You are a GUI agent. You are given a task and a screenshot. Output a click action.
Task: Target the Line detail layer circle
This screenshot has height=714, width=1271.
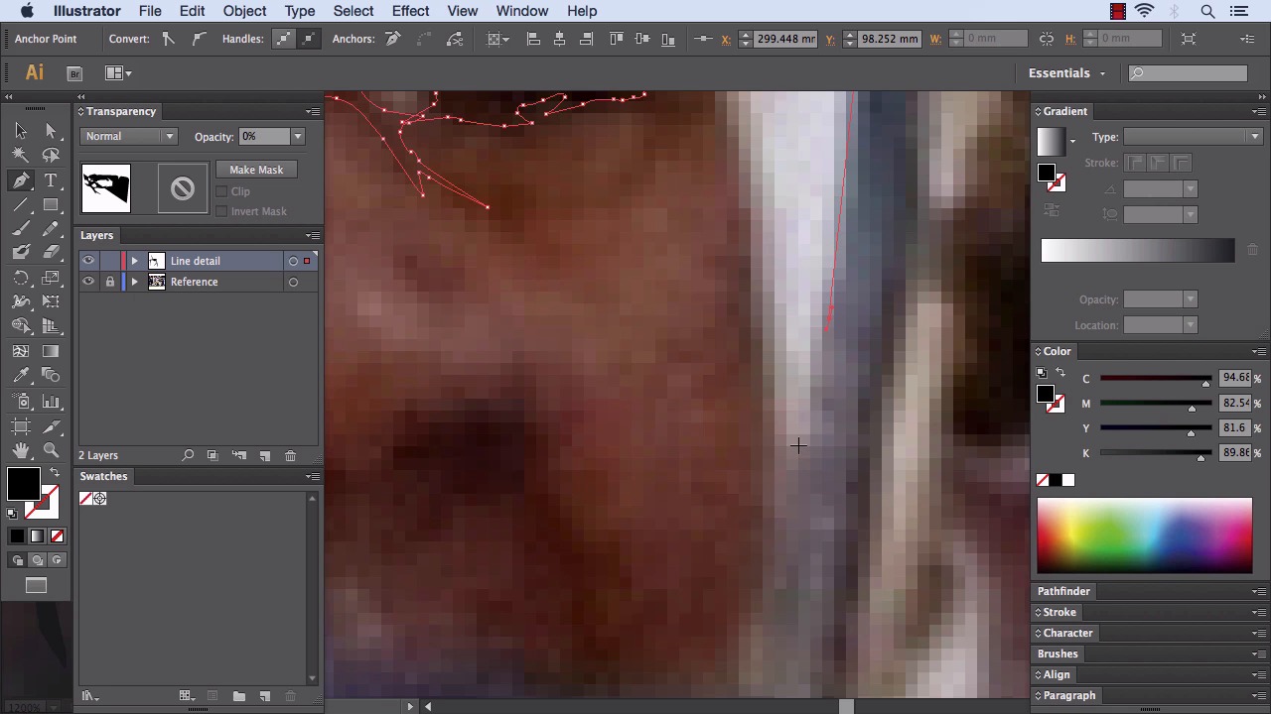[x=293, y=261]
